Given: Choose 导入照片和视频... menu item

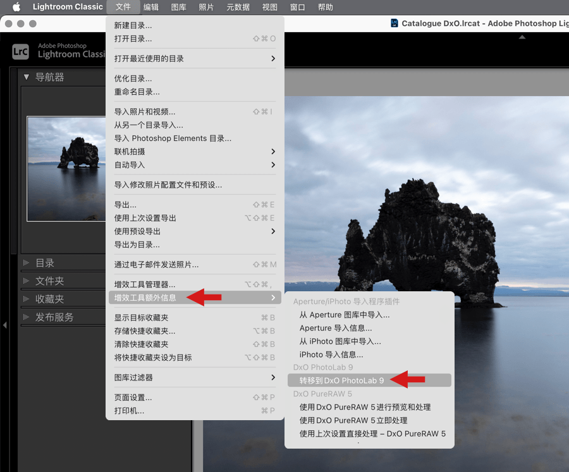Looking at the screenshot, I should (195, 112).
